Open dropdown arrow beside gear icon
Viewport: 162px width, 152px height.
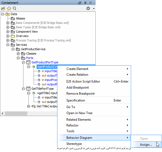click(94, 9)
